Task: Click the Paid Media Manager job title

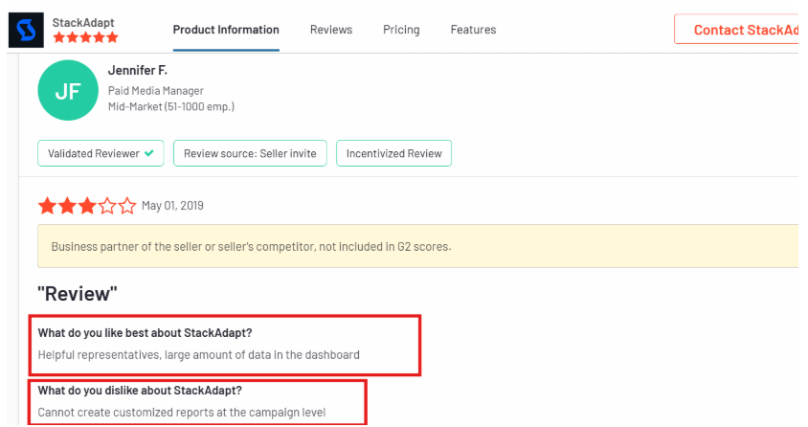Action: click(156, 91)
